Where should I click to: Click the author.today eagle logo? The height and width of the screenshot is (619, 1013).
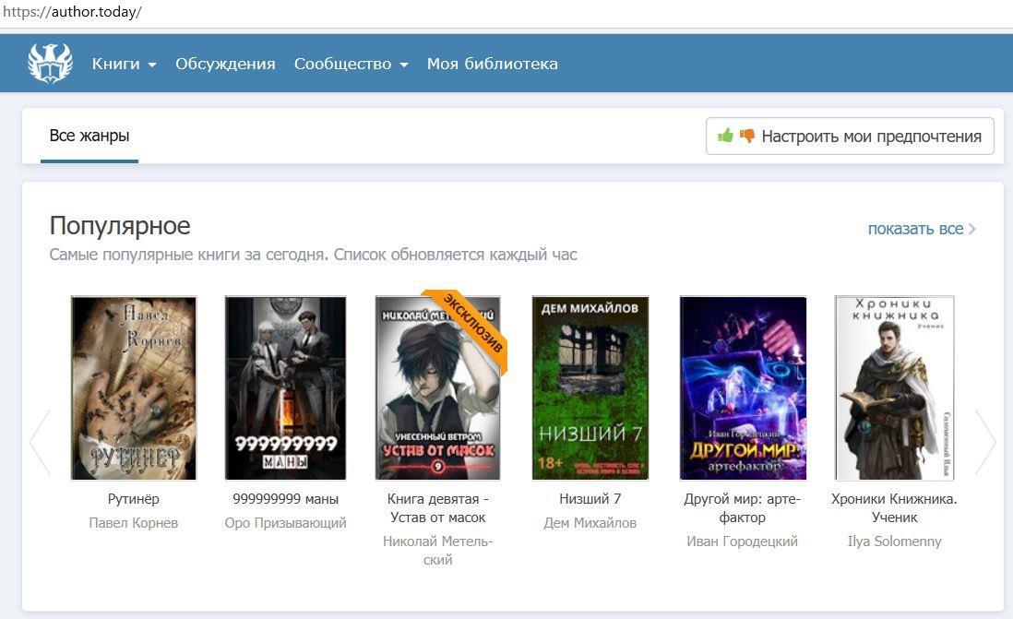point(50,64)
